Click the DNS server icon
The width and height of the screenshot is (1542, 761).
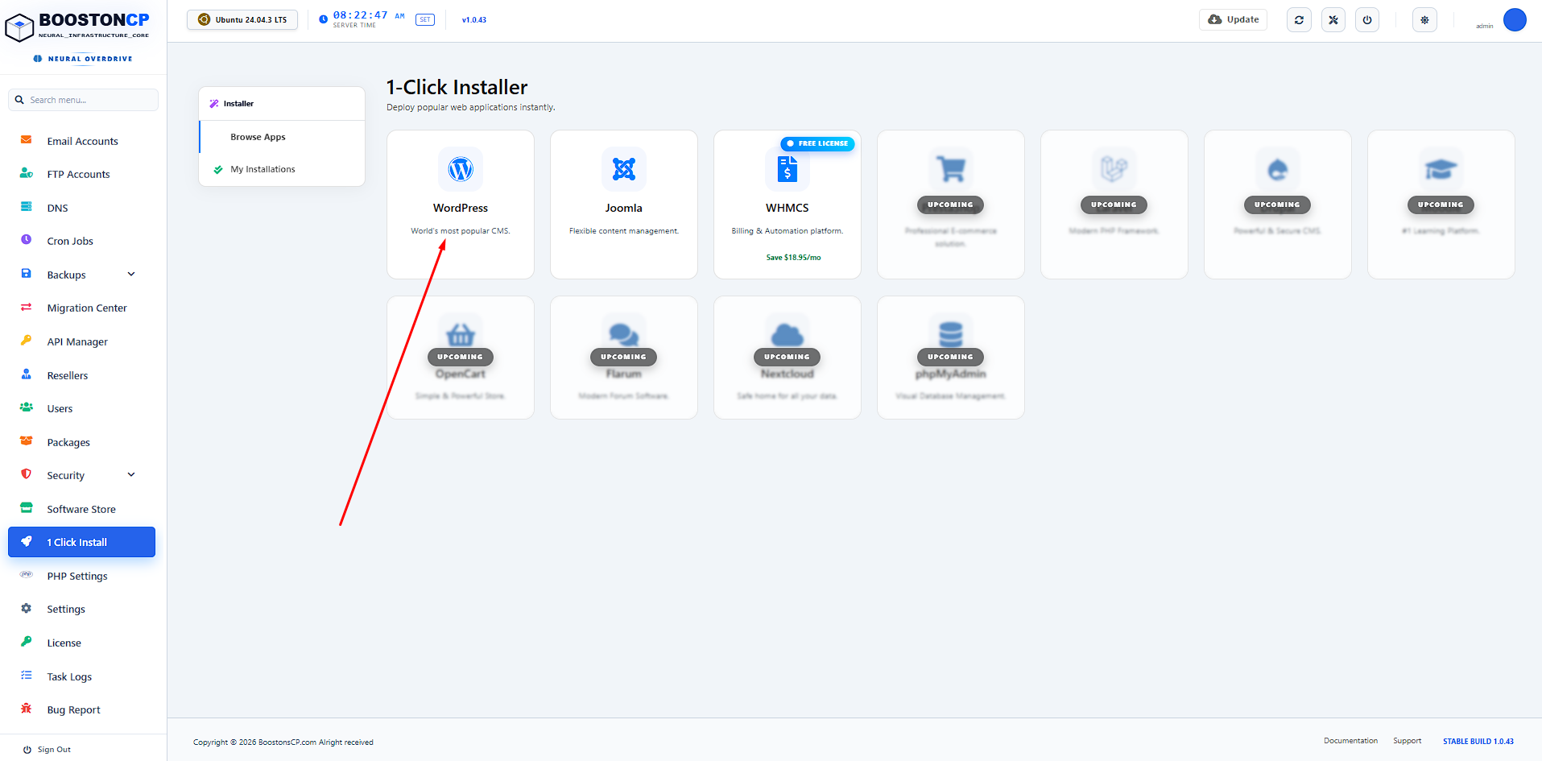tap(26, 207)
